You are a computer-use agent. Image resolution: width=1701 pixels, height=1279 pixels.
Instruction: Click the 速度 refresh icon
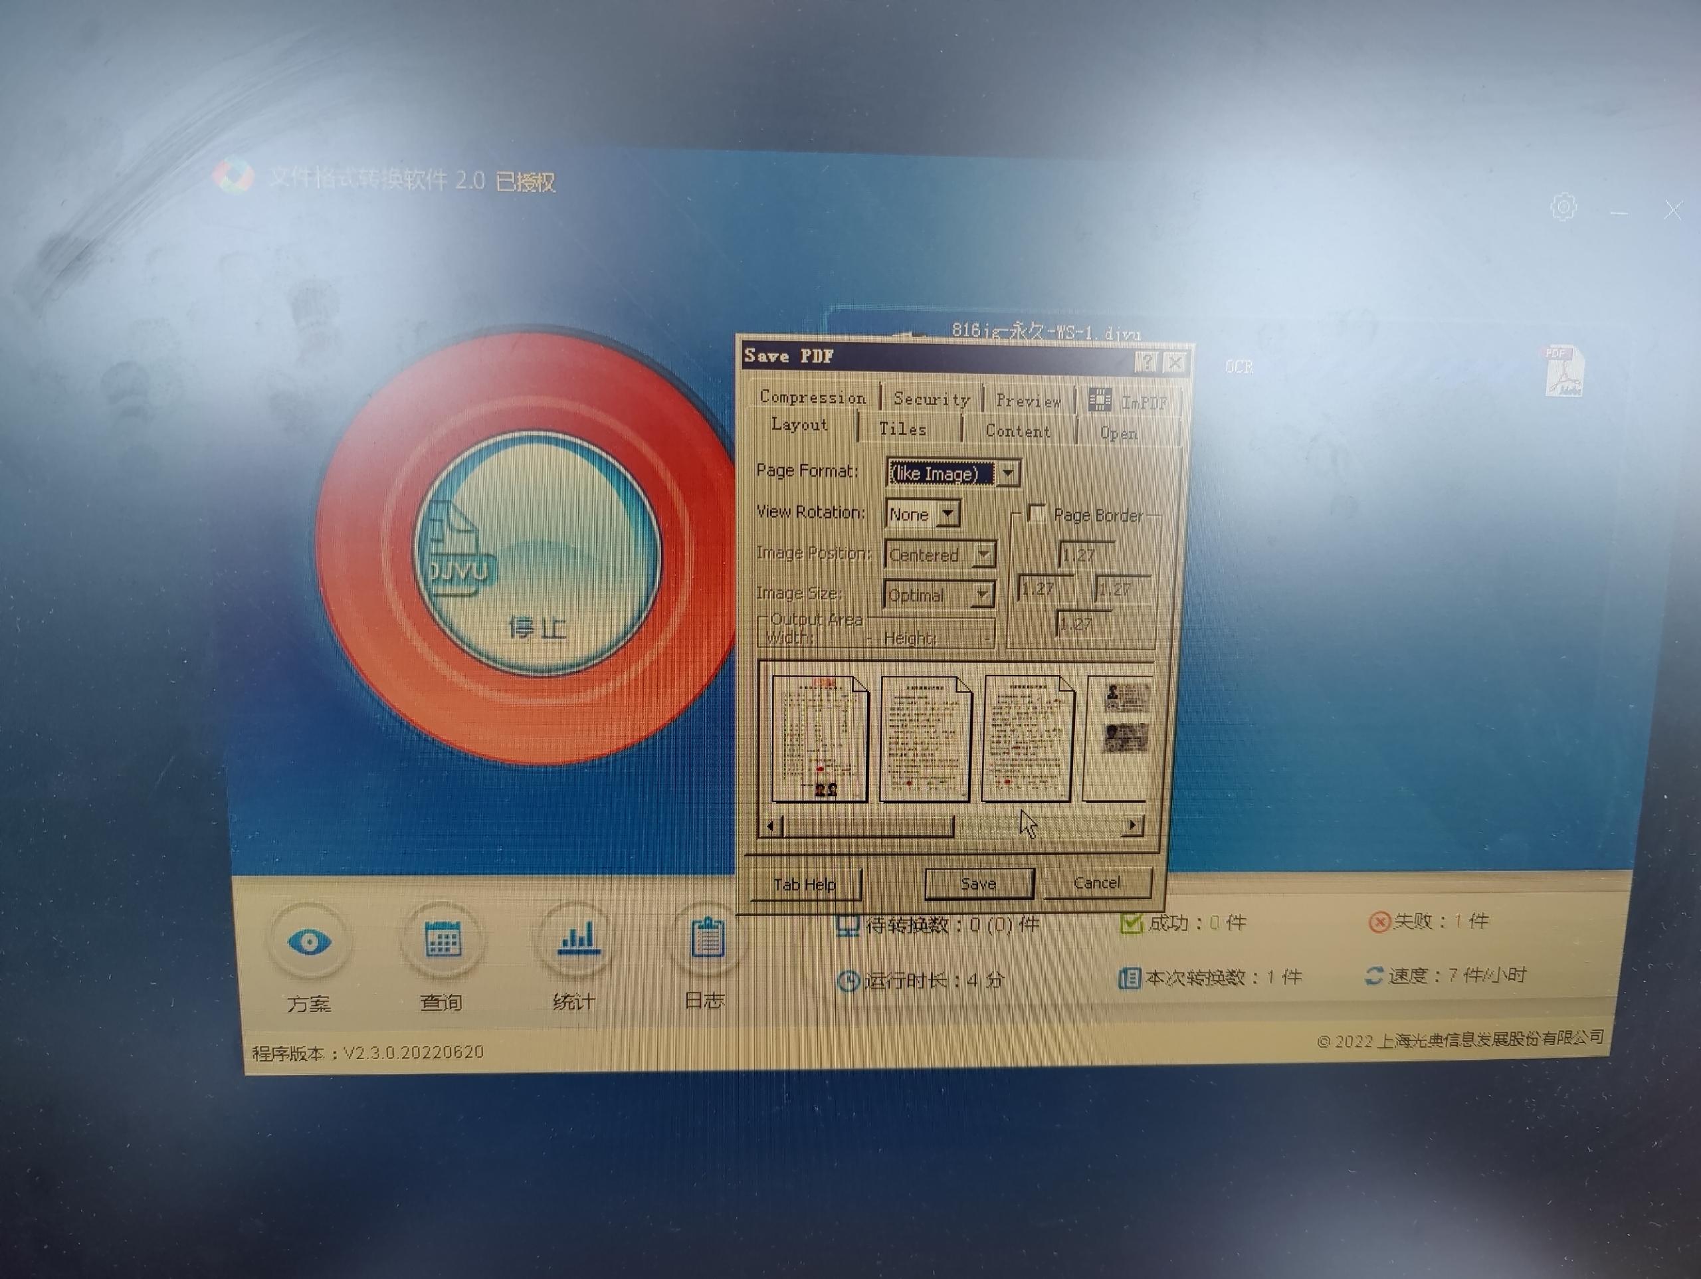coord(1374,976)
